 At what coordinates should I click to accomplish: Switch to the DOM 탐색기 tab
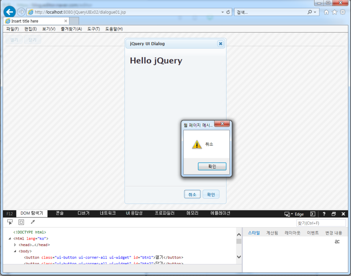pos(32,213)
